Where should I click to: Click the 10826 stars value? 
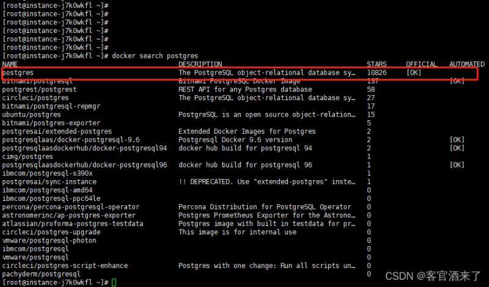pos(377,73)
